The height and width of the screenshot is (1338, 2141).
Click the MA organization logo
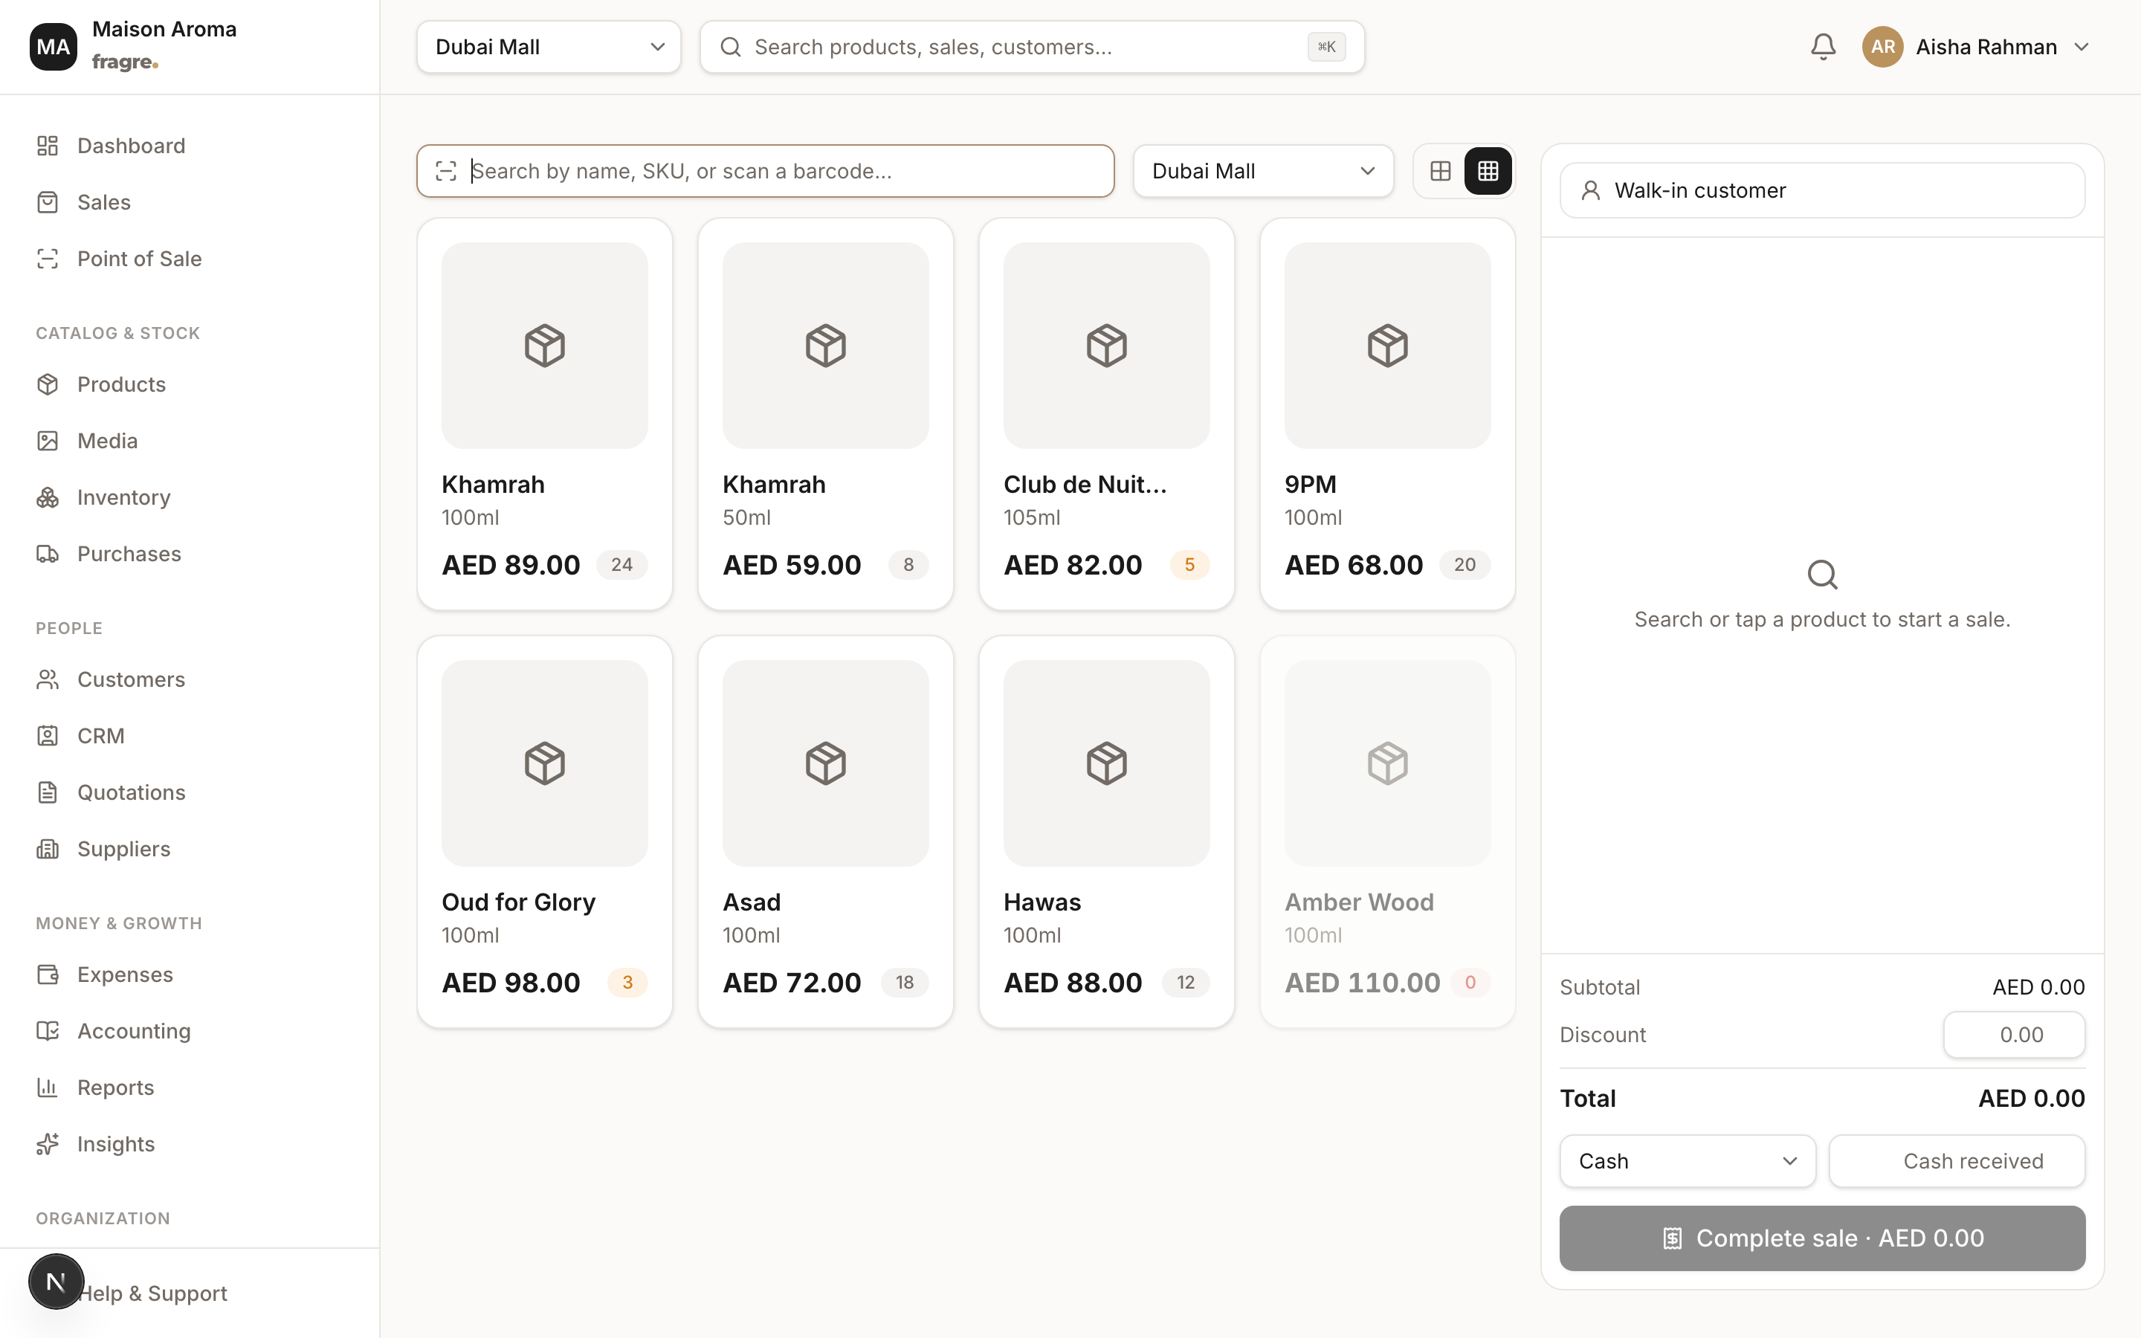coord(53,47)
